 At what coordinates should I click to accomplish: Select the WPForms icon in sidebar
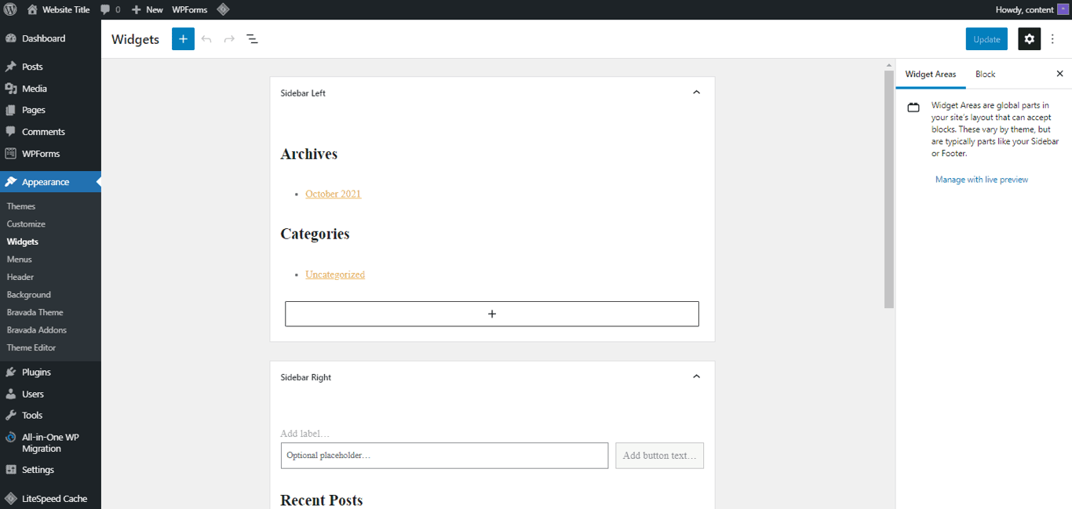point(11,153)
